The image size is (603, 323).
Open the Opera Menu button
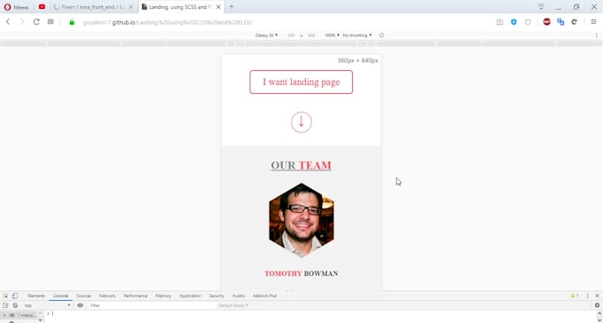click(16, 7)
